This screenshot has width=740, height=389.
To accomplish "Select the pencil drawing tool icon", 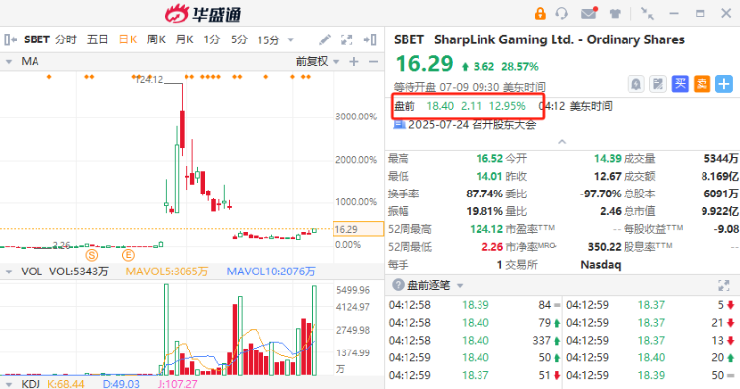I will (x=325, y=39).
